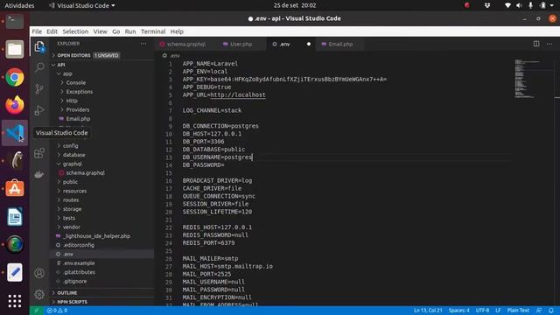Open LibreOffice Writer from the dock
This screenshot has width=560, height=315.
[15, 216]
